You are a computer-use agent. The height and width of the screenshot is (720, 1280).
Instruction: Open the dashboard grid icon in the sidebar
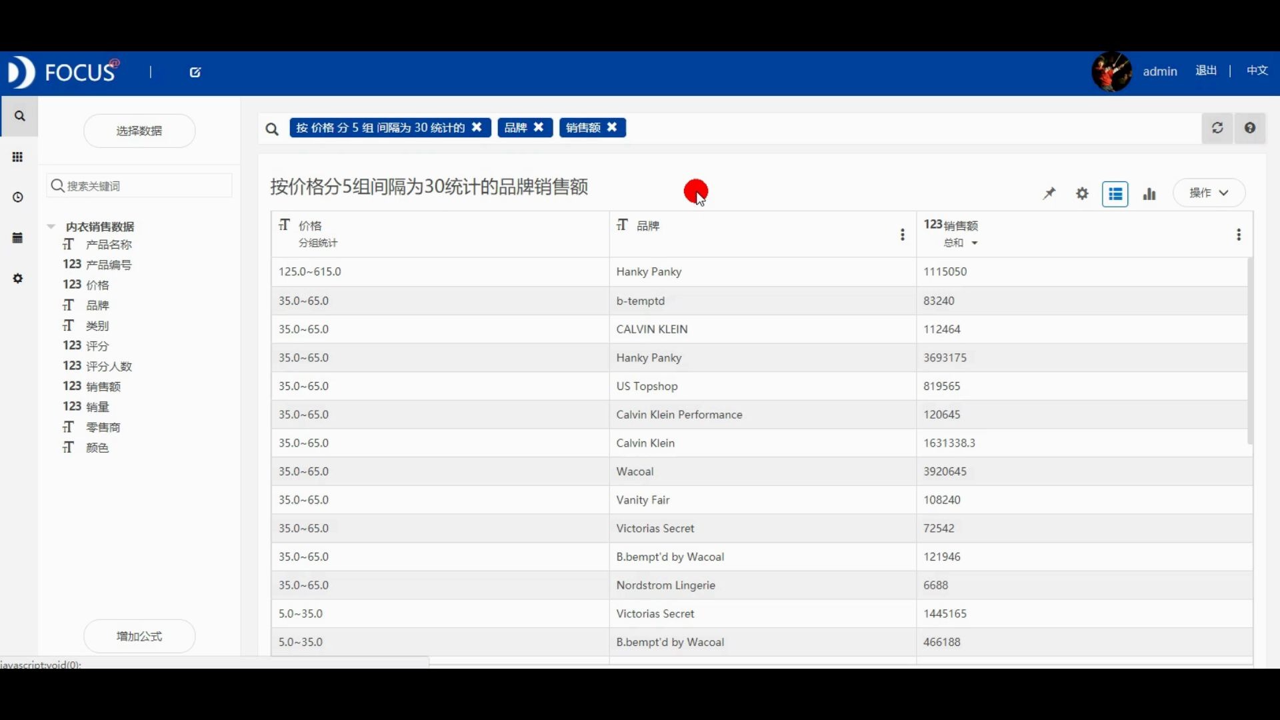pyautogui.click(x=18, y=157)
